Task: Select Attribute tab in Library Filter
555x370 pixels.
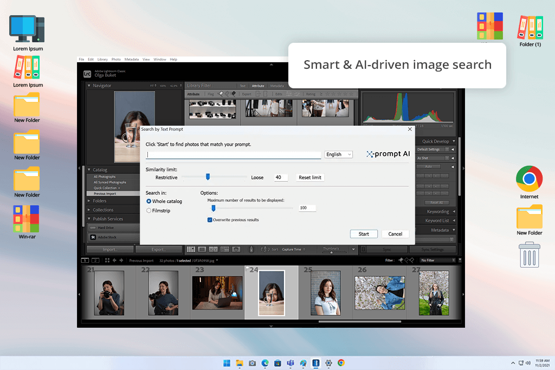Action: click(x=258, y=86)
